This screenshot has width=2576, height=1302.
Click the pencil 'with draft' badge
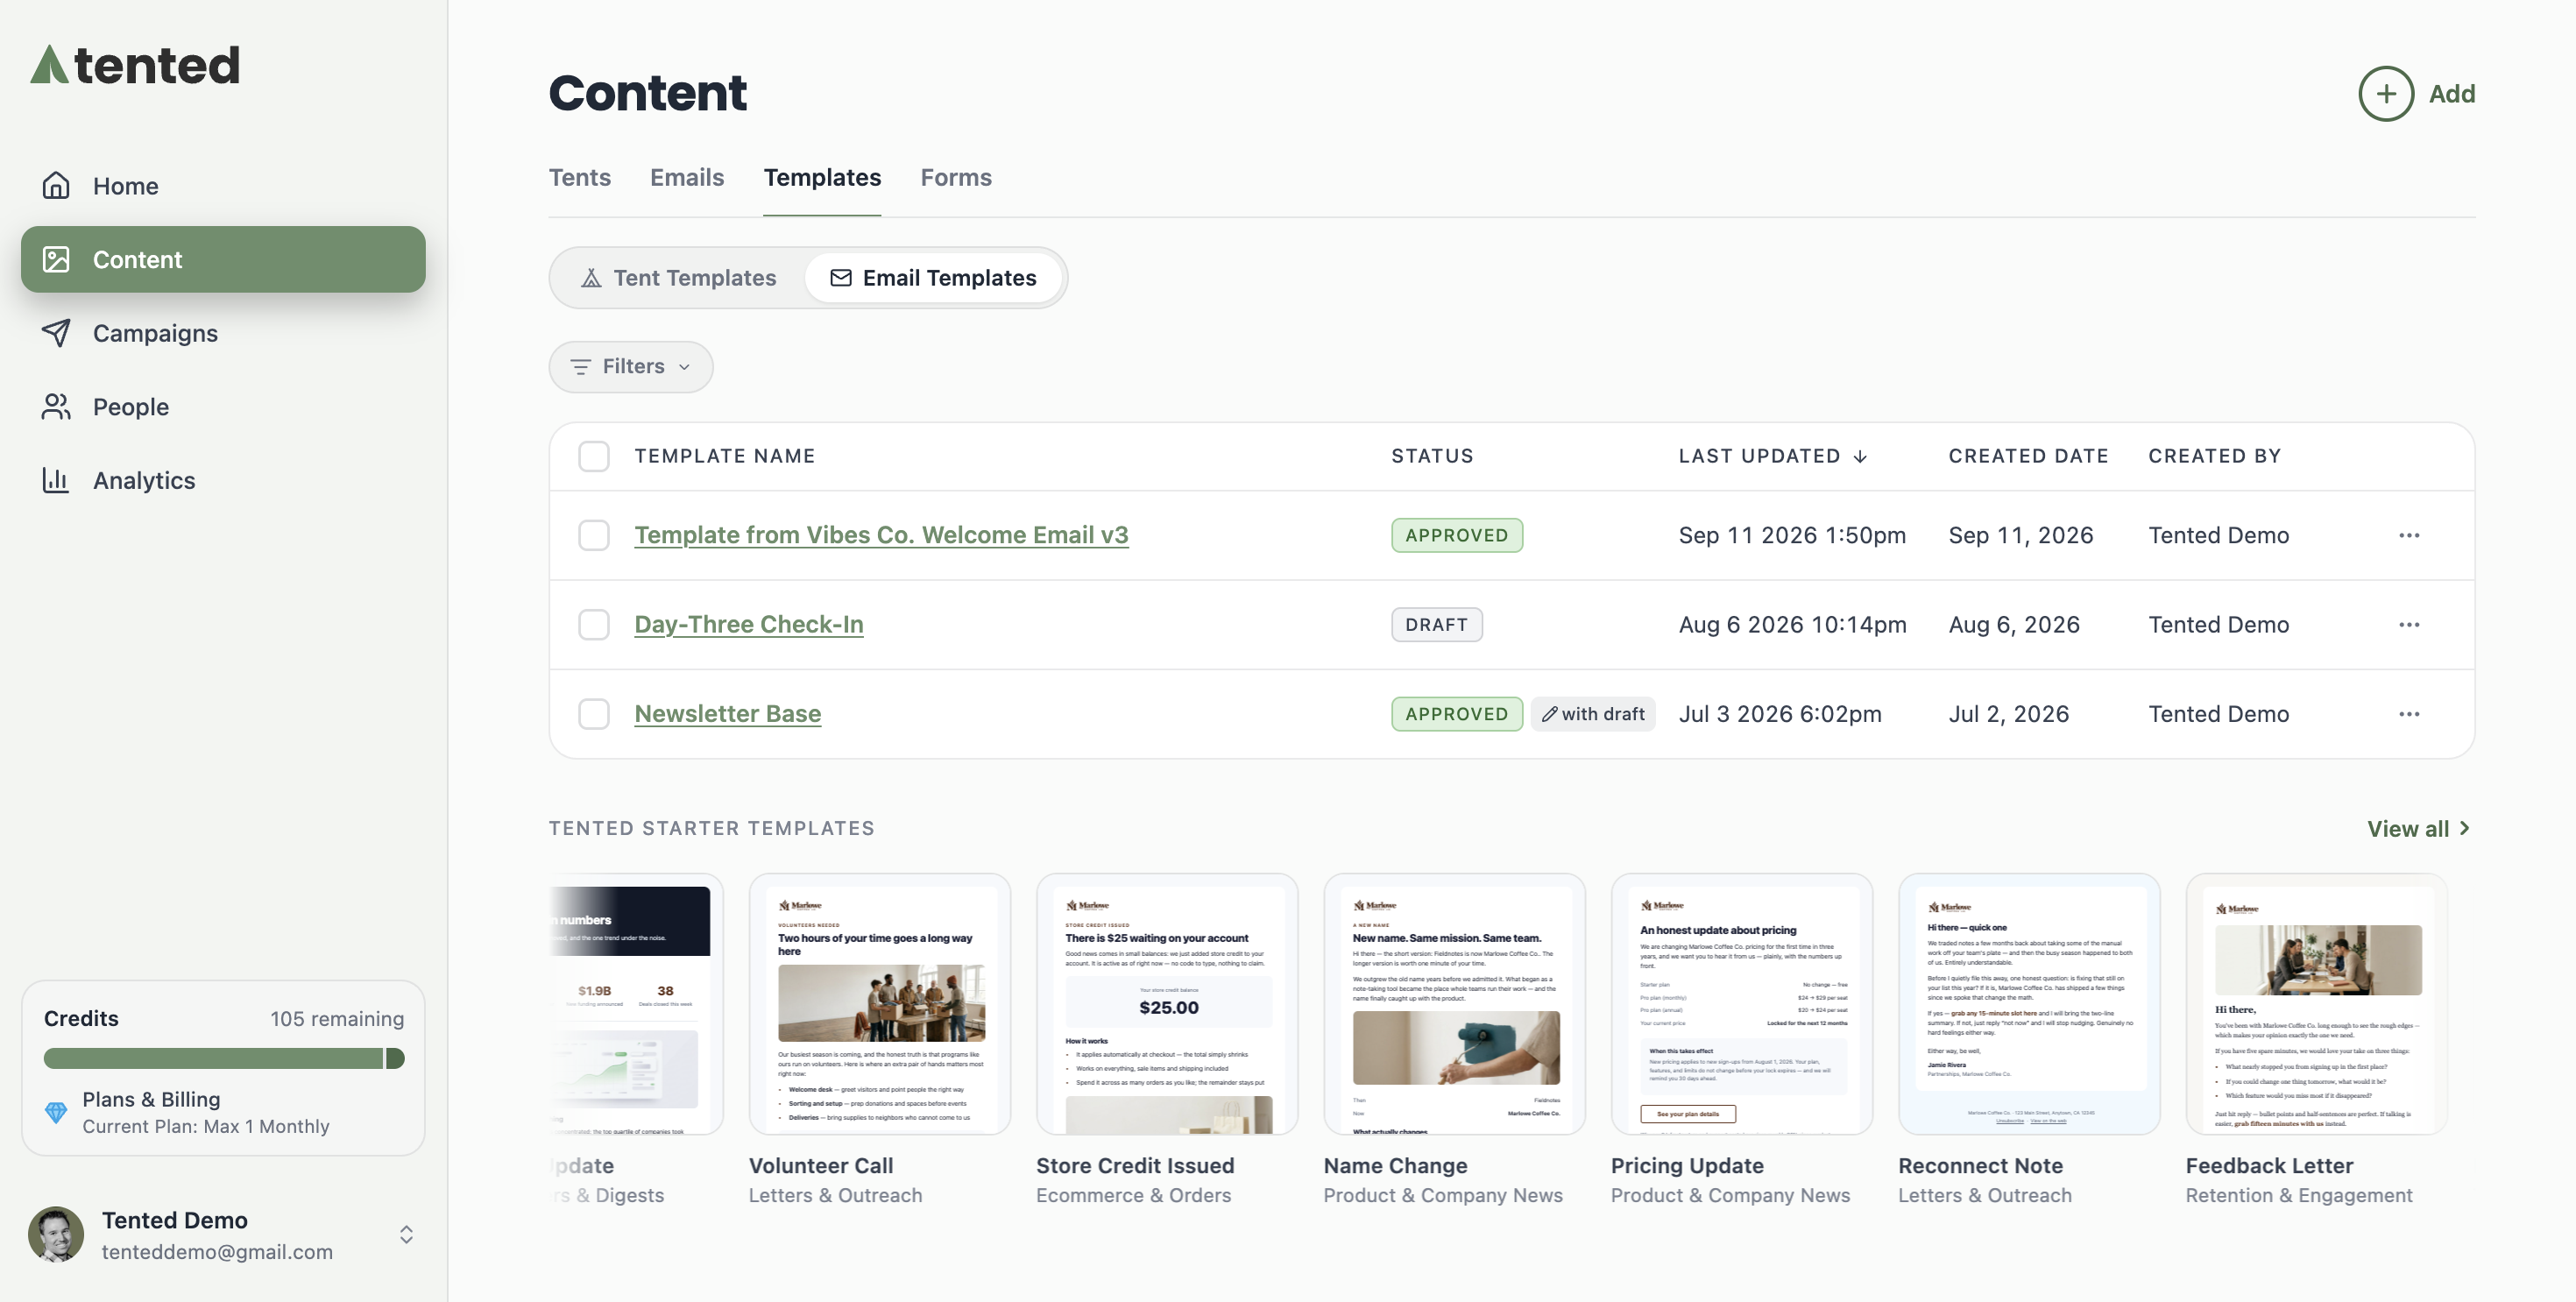point(1593,714)
